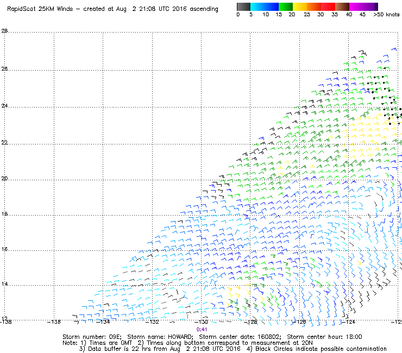Click the latitude axis label '26'
This screenshot has height=353, width=402.
4,69
